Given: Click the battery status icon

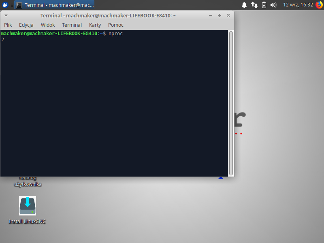Looking at the screenshot, I should point(264,5).
